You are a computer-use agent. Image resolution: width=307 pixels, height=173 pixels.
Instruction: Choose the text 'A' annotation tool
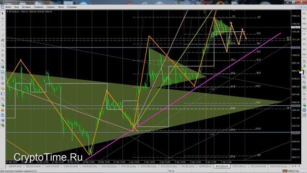coord(2,50)
